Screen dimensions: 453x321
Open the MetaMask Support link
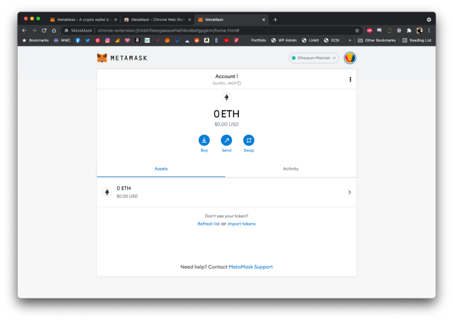[x=250, y=267]
